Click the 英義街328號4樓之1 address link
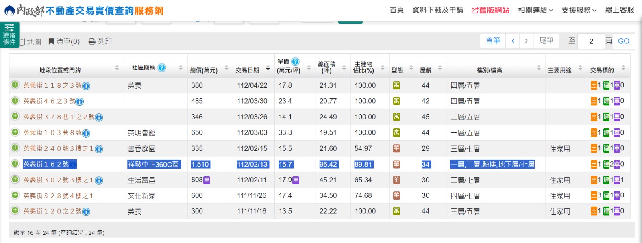 tap(58, 196)
